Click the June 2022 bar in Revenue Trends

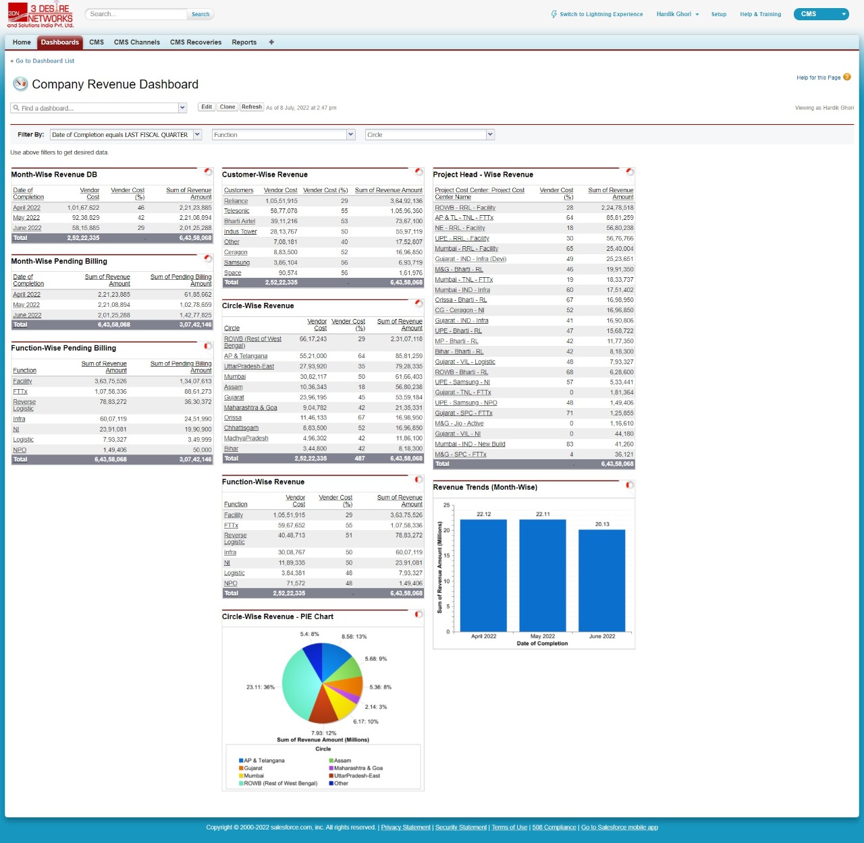(x=602, y=581)
